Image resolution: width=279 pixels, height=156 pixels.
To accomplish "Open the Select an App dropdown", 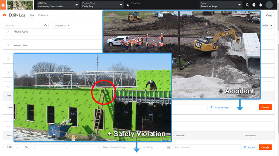I will (221, 5).
